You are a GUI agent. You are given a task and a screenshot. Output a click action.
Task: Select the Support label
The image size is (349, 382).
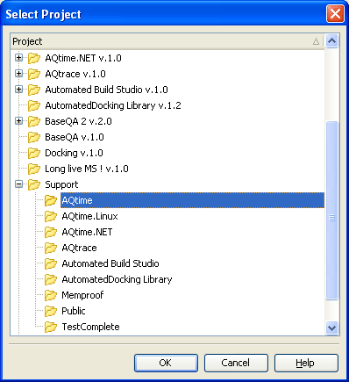61,184
